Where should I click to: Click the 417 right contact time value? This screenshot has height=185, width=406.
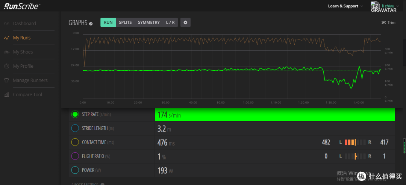(384, 142)
